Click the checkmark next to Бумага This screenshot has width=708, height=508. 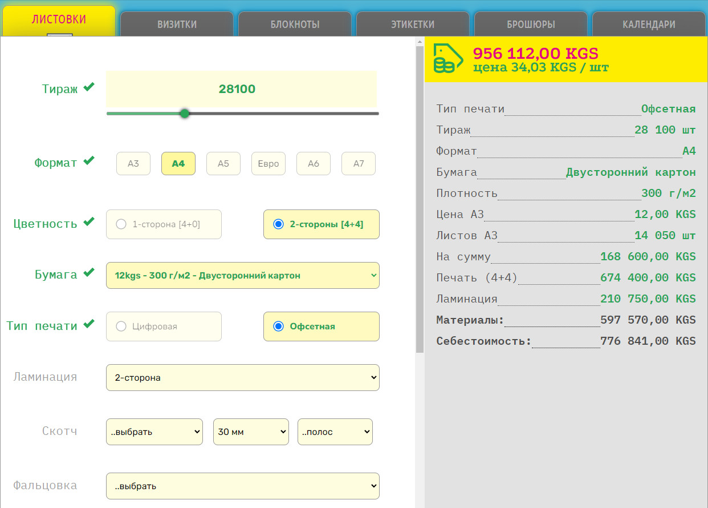(x=88, y=273)
